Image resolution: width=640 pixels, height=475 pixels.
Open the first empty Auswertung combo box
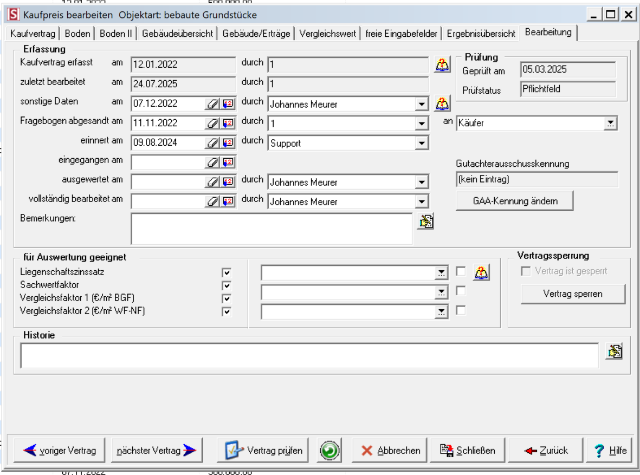tap(441, 272)
